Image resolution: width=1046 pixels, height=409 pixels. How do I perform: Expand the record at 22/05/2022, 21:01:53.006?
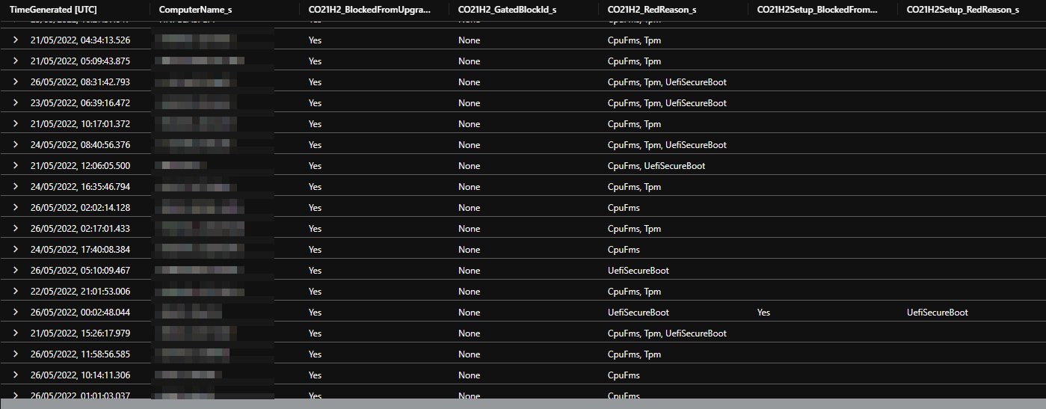pos(15,292)
